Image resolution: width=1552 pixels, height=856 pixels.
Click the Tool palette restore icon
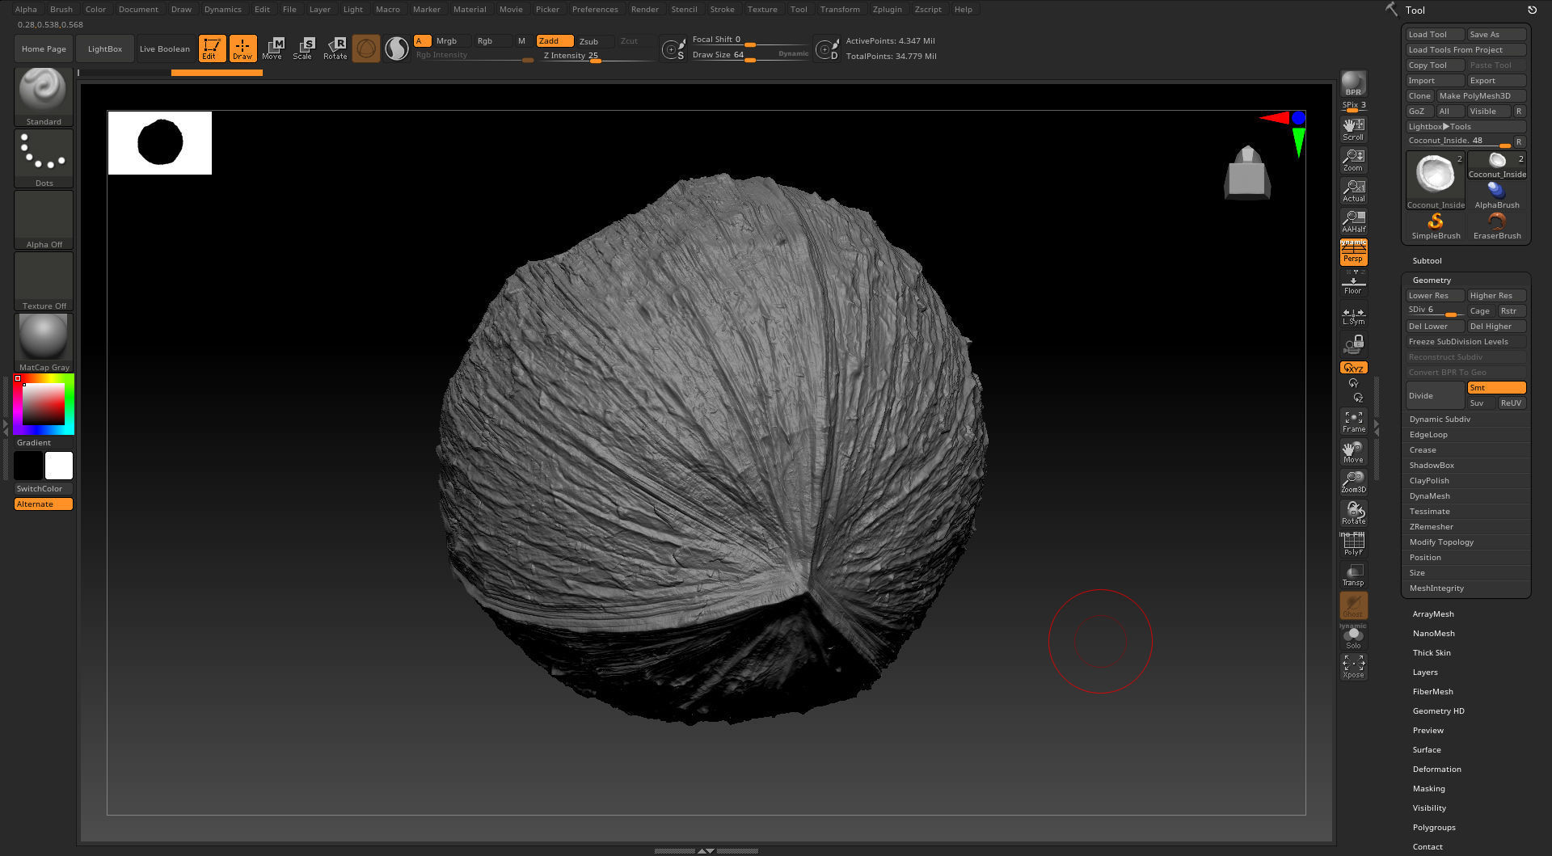[x=1532, y=10]
